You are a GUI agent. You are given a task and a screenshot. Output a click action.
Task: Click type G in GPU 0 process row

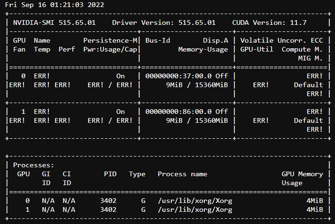pos(143,201)
